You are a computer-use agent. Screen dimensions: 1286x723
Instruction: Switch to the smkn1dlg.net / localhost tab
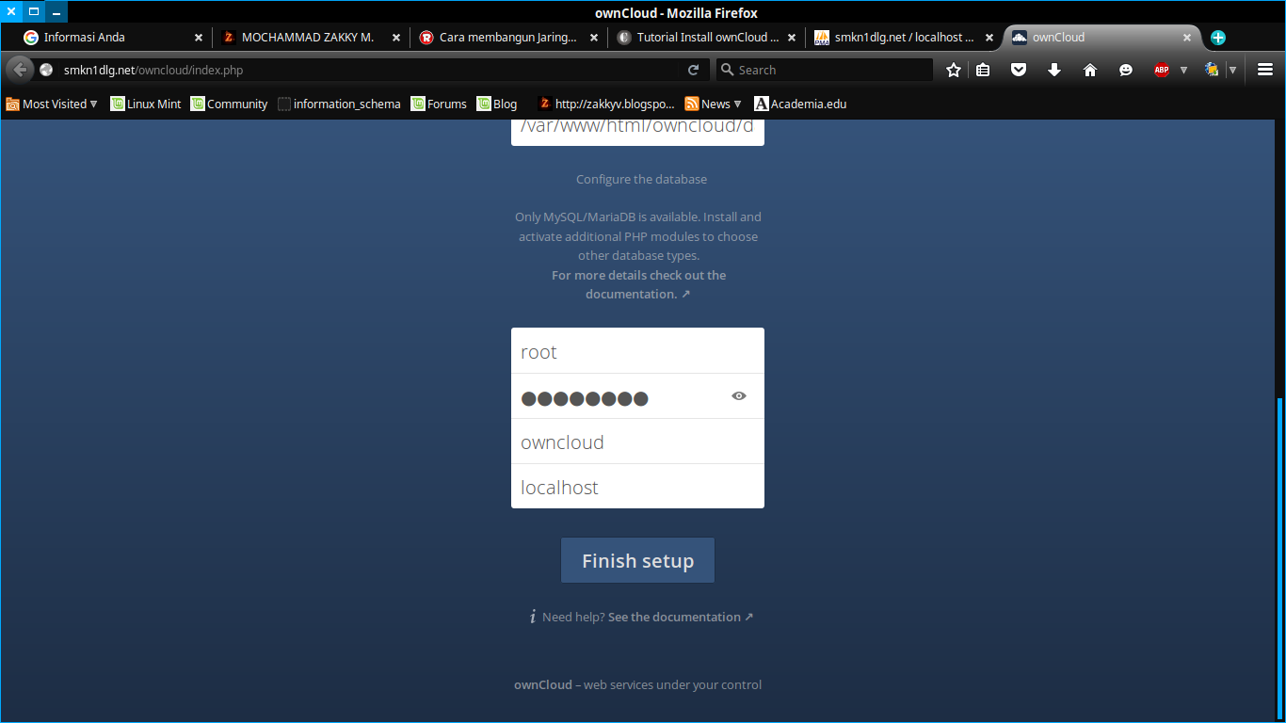coord(904,38)
